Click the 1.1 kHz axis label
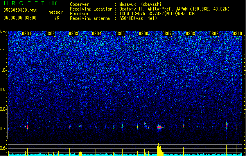246x156 pixels. tap(4, 51)
